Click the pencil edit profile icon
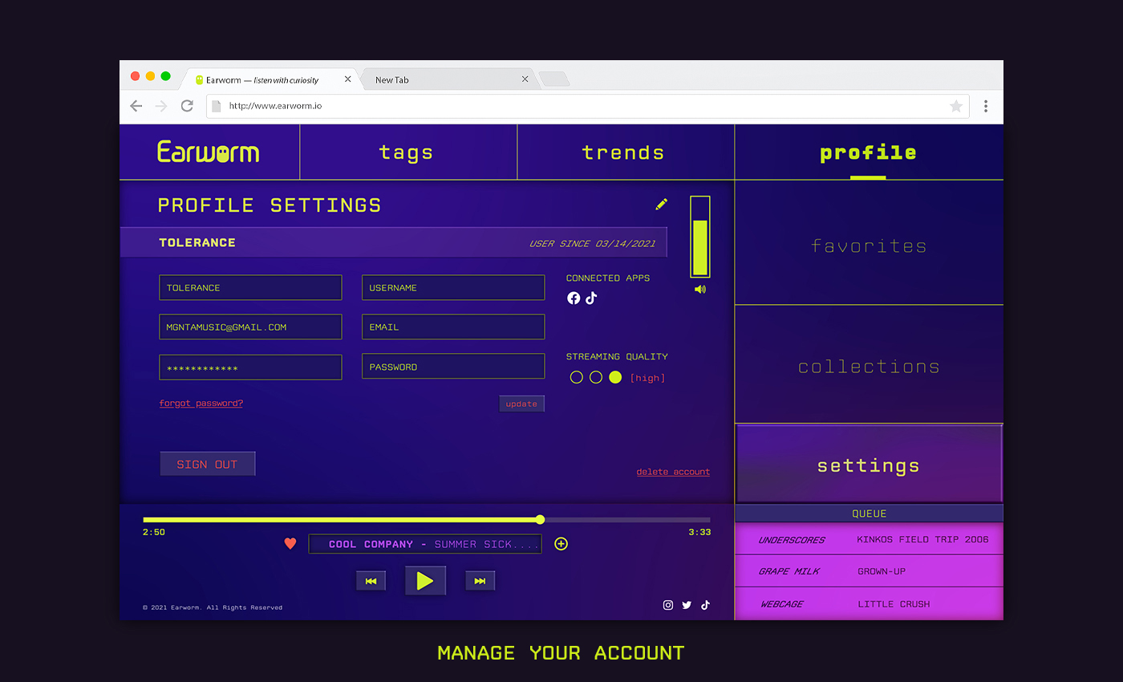 pyautogui.click(x=661, y=205)
